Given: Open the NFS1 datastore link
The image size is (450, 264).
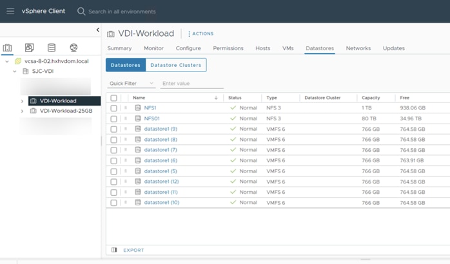Looking at the screenshot, I should [150, 108].
